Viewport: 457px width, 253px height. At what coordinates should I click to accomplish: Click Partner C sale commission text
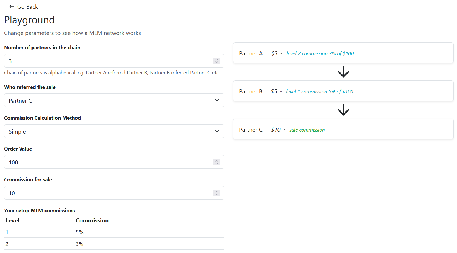click(x=307, y=130)
